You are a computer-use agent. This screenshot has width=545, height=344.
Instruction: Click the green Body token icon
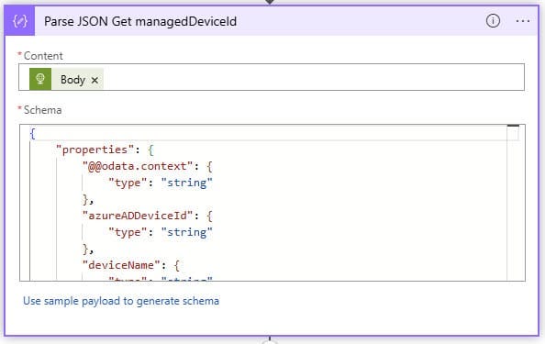[x=40, y=79]
